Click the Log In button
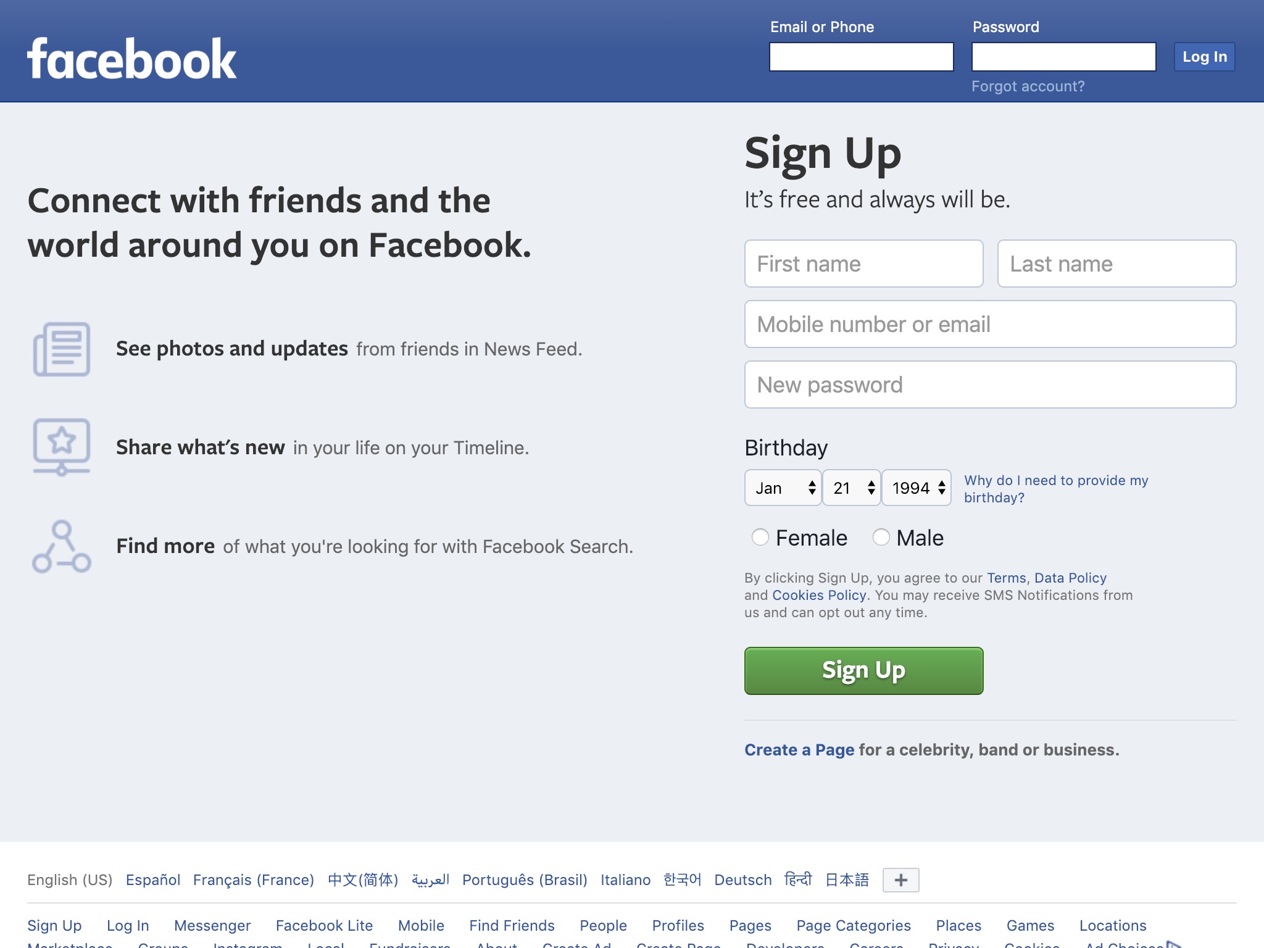This screenshot has height=948, width=1264. (1204, 57)
